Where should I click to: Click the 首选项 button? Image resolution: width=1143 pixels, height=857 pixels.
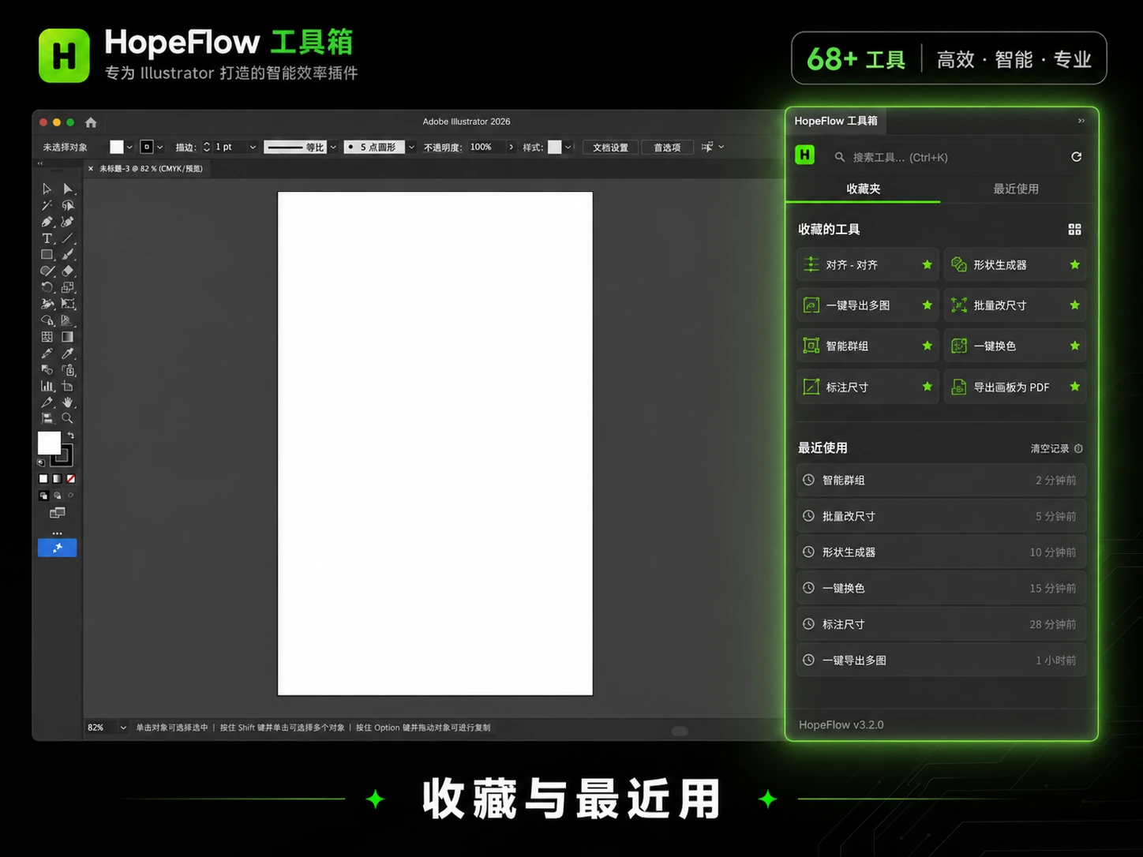click(667, 148)
